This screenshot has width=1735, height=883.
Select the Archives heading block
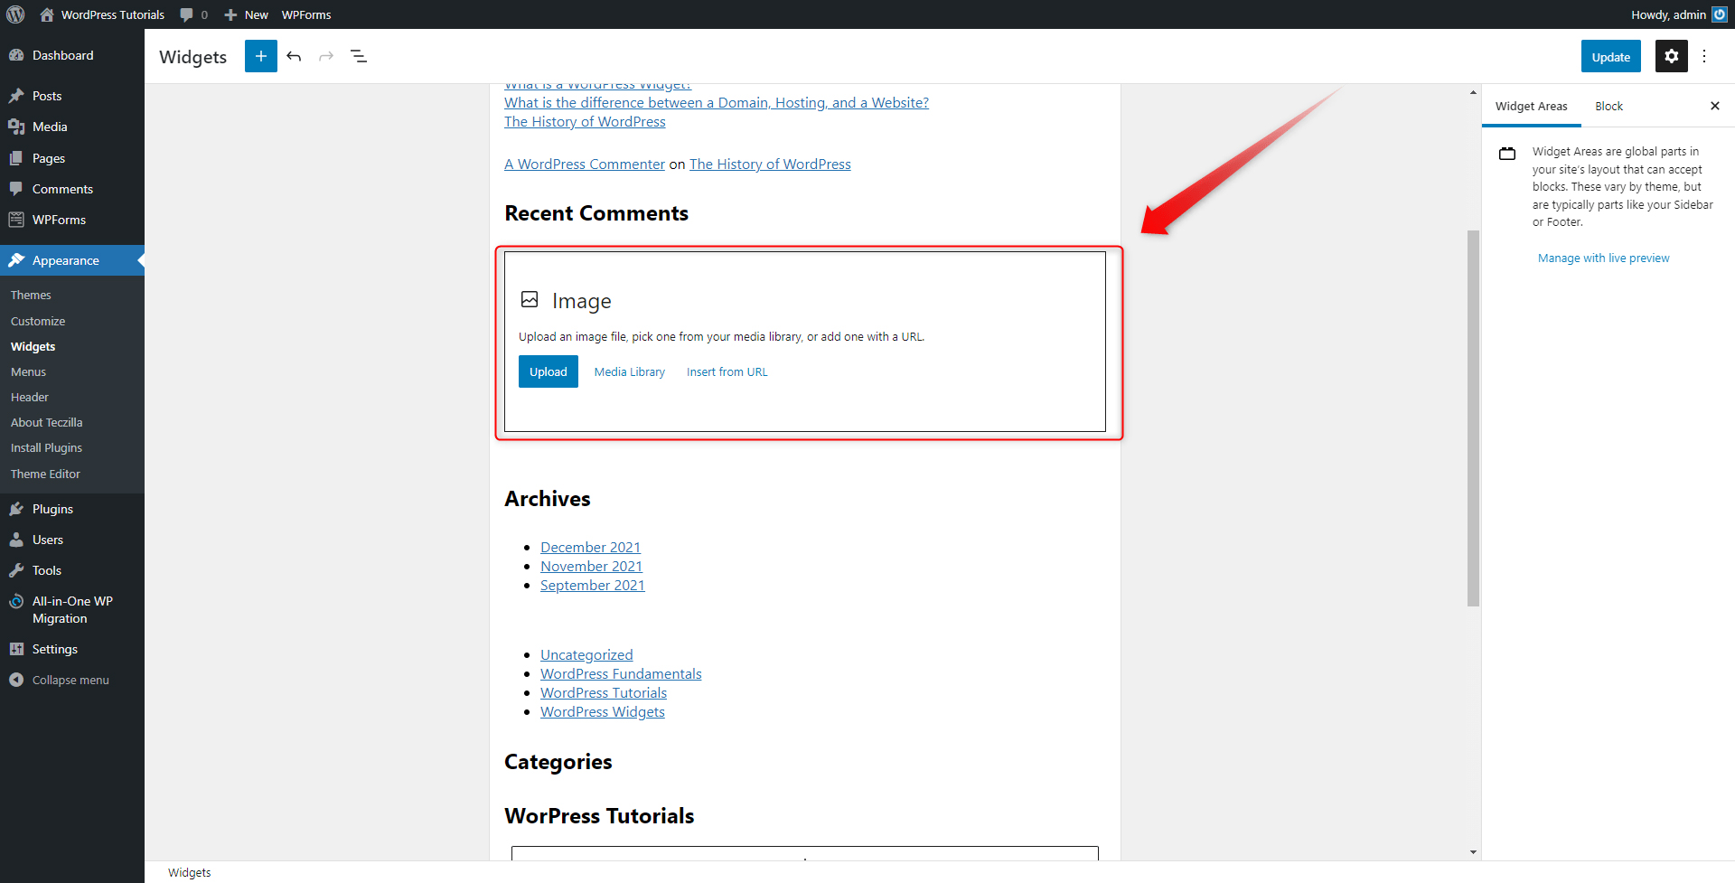(x=548, y=499)
